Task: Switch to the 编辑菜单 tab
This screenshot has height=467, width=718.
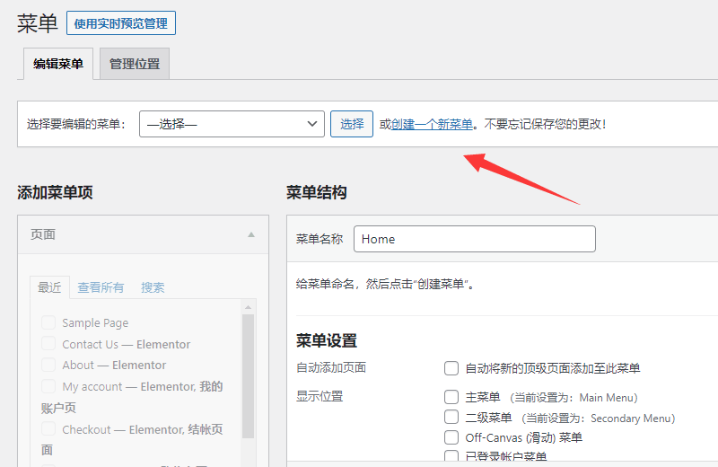Action: click(58, 65)
